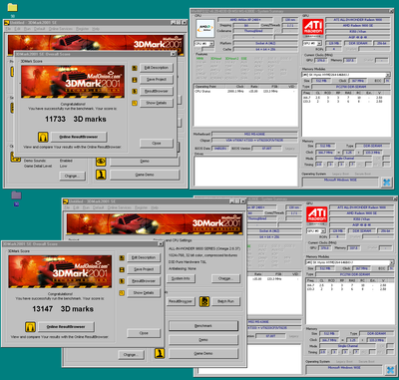
Task: Click Change... button next to System Info
Action: click(x=225, y=278)
